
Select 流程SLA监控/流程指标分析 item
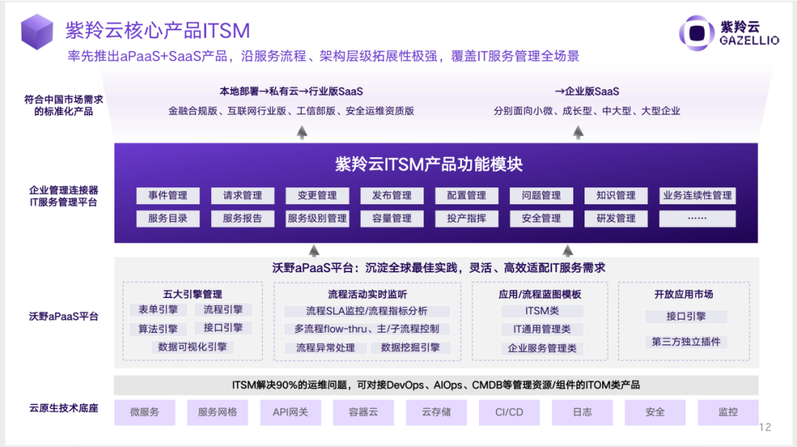click(x=366, y=311)
